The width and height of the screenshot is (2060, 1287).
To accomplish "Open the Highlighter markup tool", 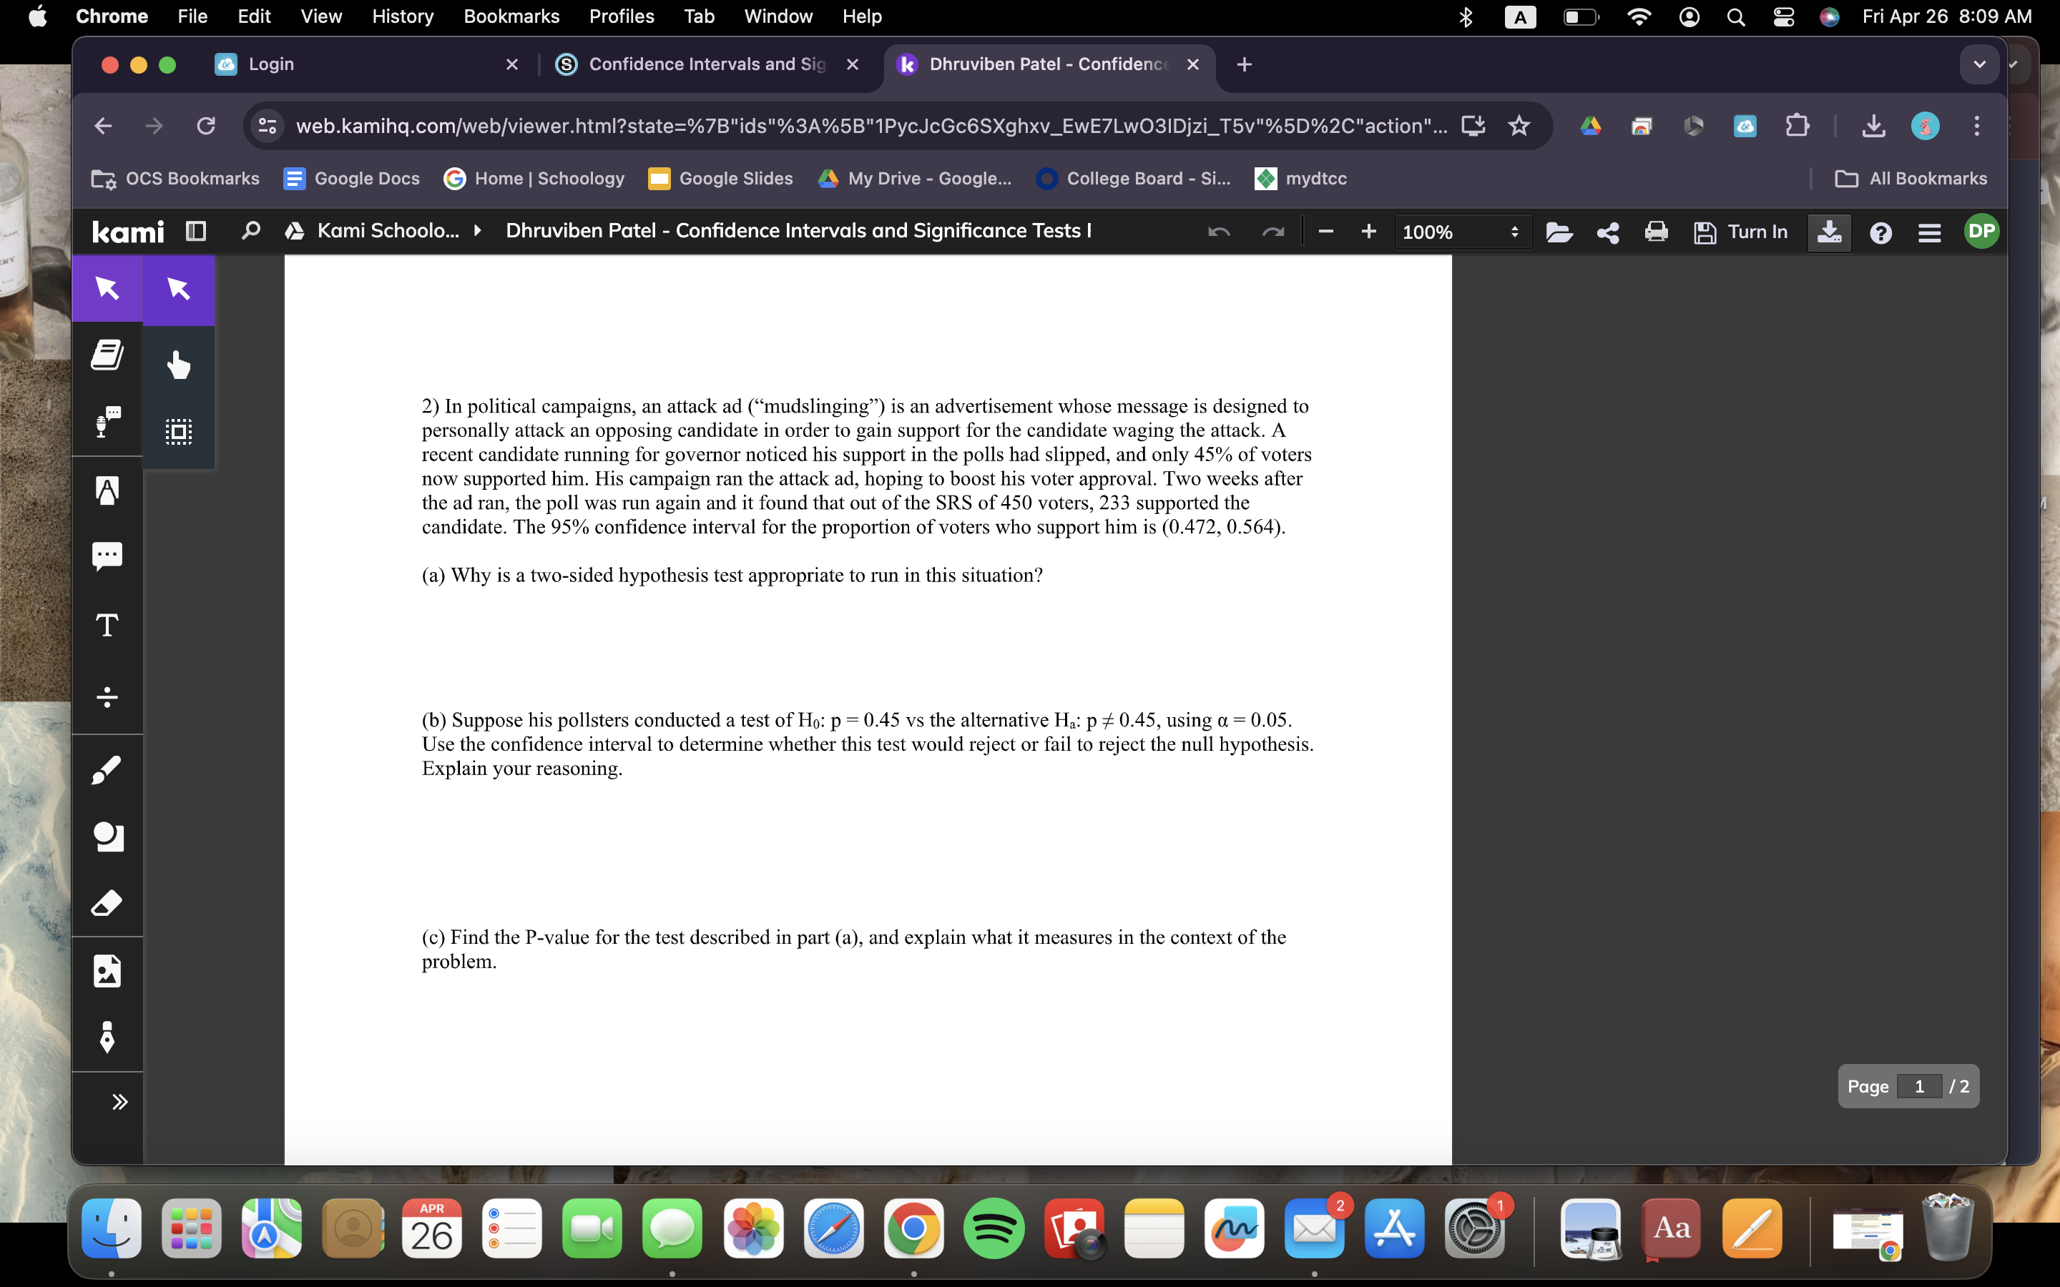I will pos(107,490).
